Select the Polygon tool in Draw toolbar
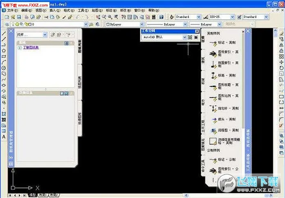Viewport: 285px width, 198px height. click(x=4, y=51)
